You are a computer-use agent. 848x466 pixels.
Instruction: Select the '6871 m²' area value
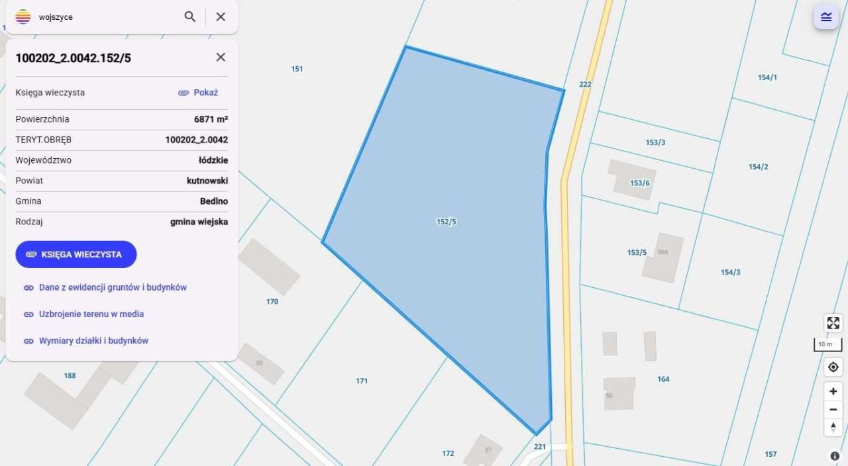point(211,119)
